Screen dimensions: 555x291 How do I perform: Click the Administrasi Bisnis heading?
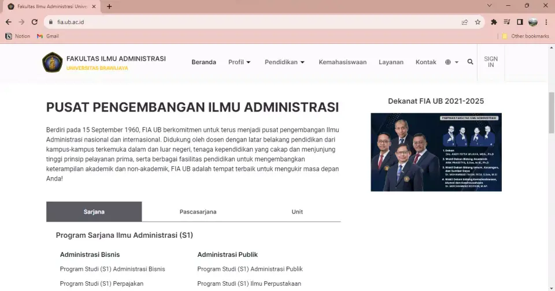(90, 255)
